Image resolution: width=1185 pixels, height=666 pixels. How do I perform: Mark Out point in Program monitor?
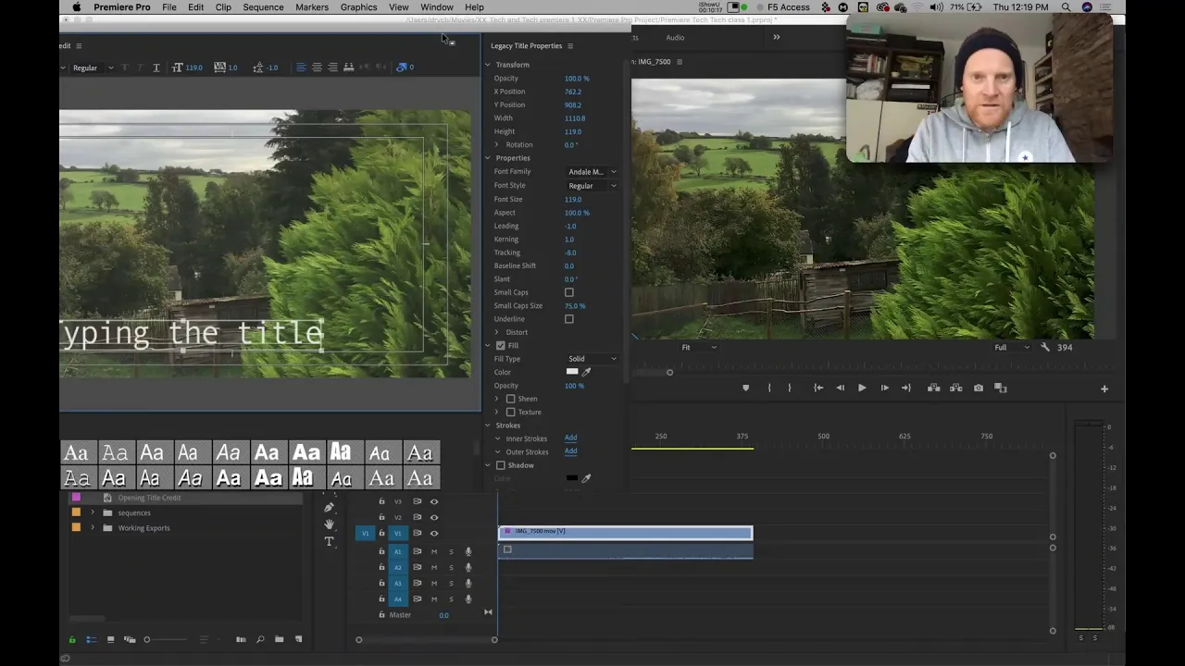point(790,388)
